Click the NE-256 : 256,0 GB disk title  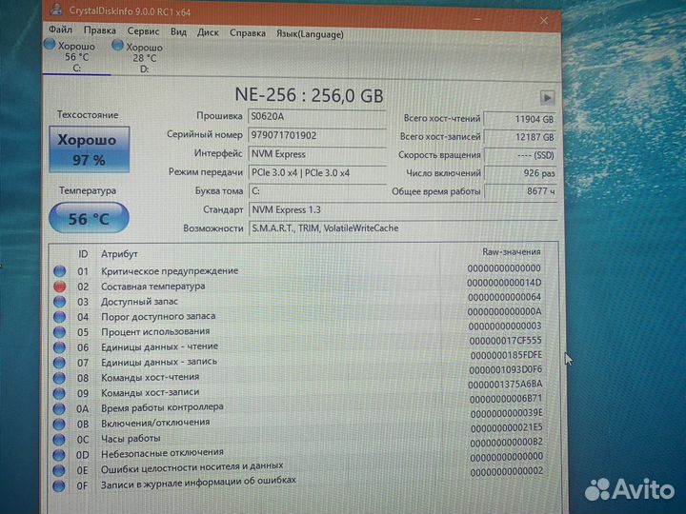point(310,95)
